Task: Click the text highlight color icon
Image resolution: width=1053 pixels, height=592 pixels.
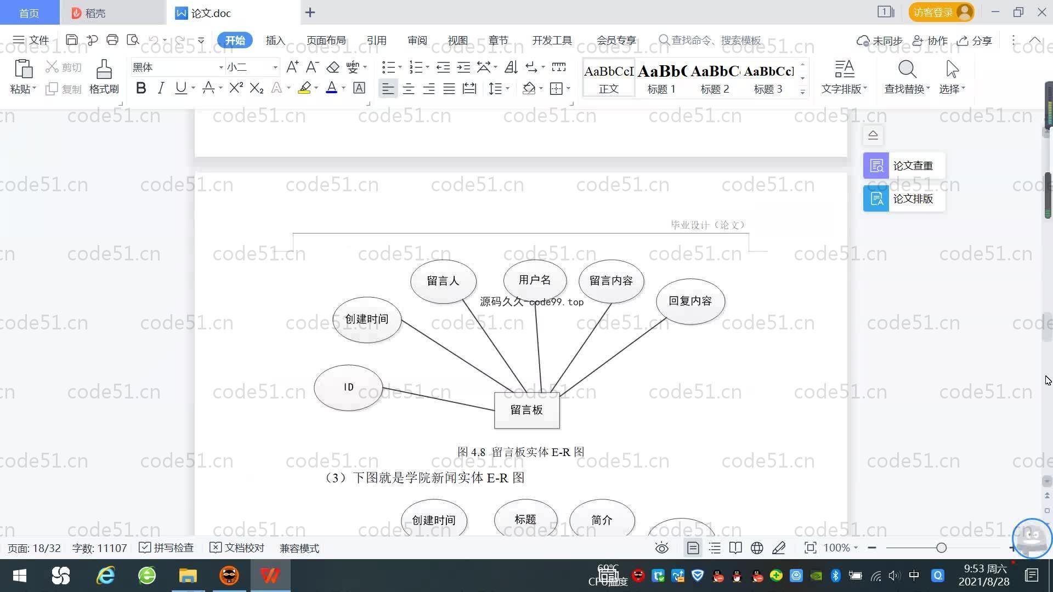Action: click(304, 88)
